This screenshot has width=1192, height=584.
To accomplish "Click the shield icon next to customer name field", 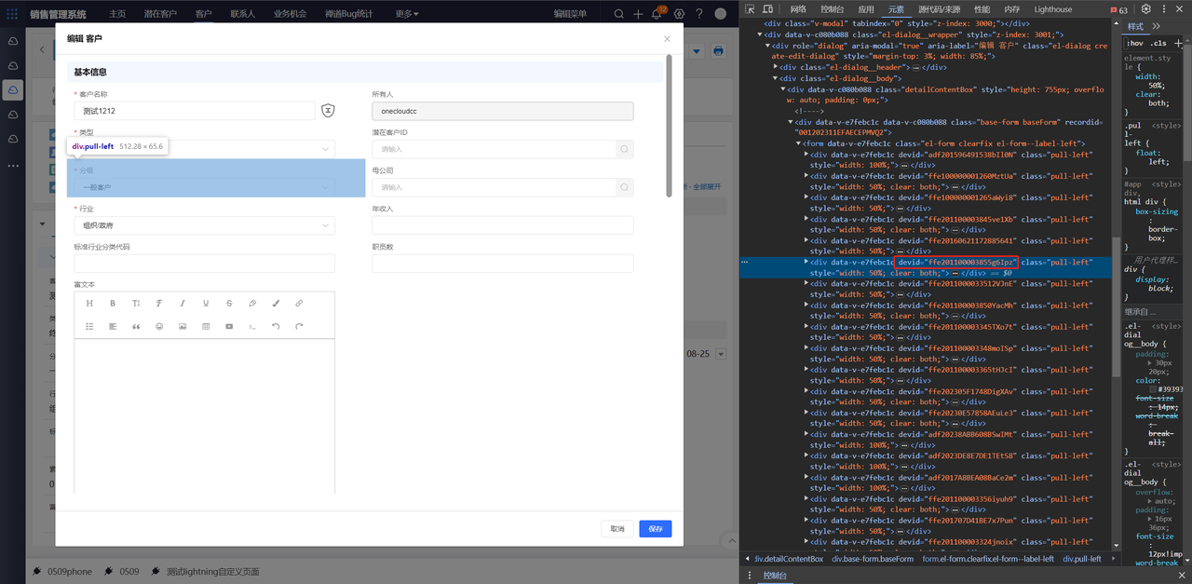I will 328,111.
